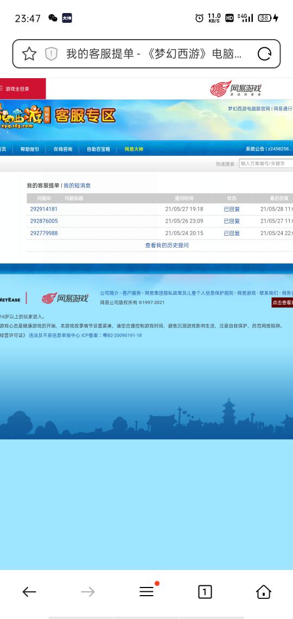Go to browser home page icon
This screenshot has width=293, height=619.
[263, 592]
